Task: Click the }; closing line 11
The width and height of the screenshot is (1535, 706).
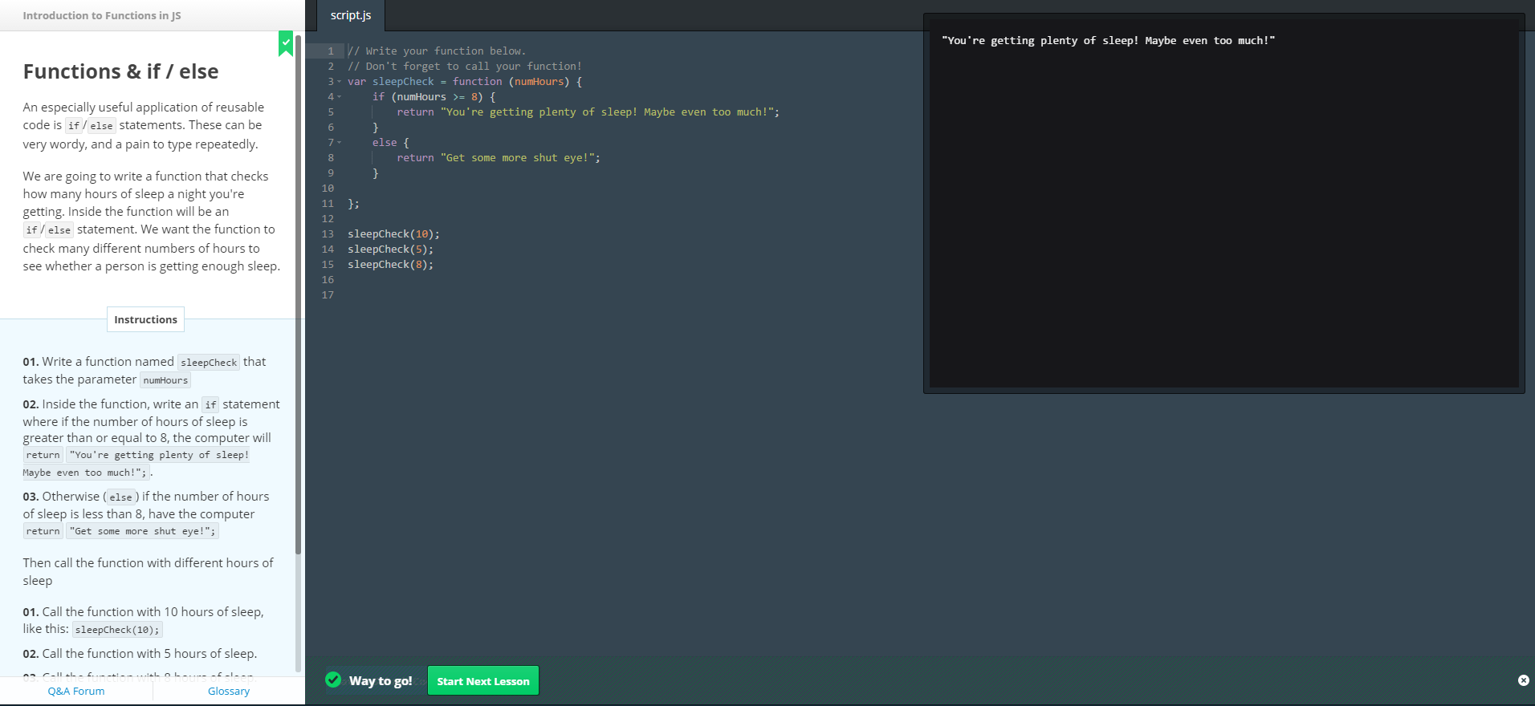Action: [353, 204]
